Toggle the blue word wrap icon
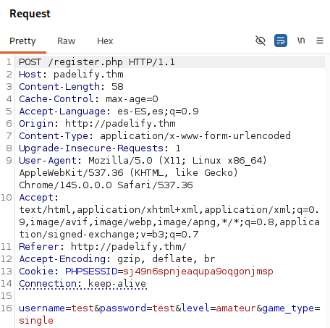Screen dimensions: 330x328 [281, 41]
